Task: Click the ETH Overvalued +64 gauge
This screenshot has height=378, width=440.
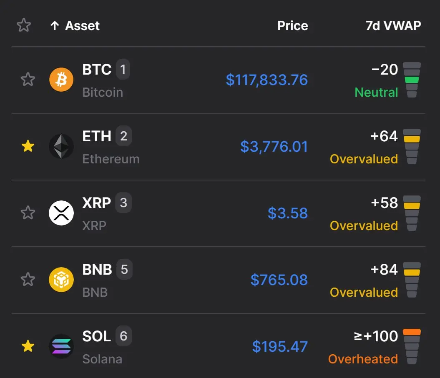Action: (412, 146)
